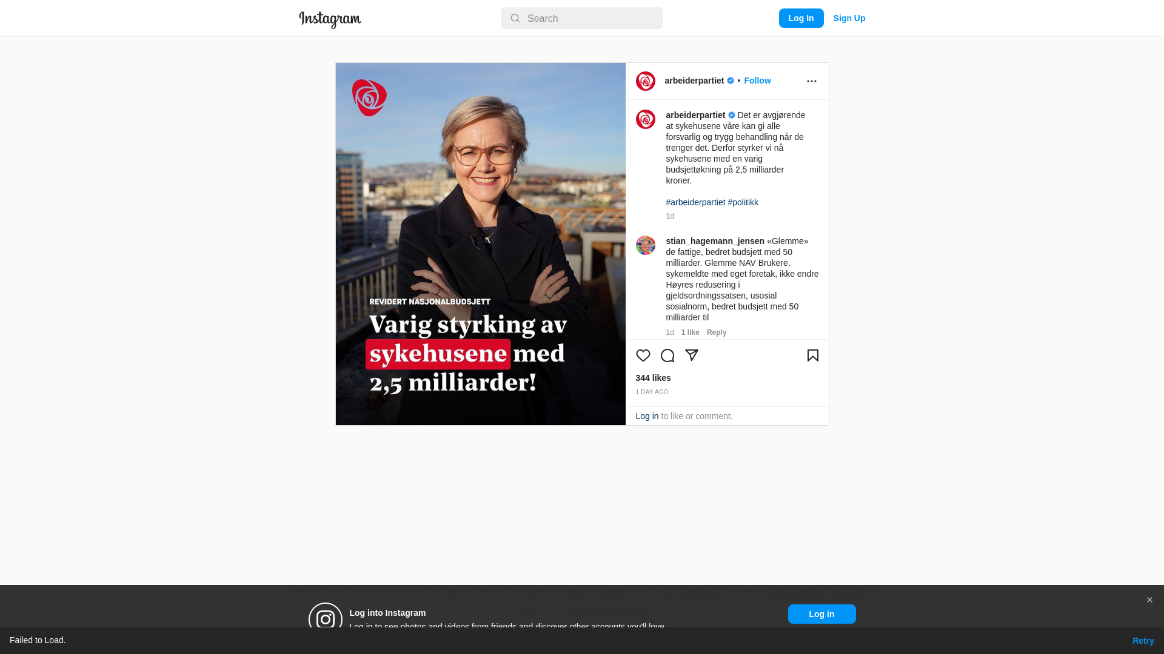Dismiss the login banner with X icon

coord(1149,600)
